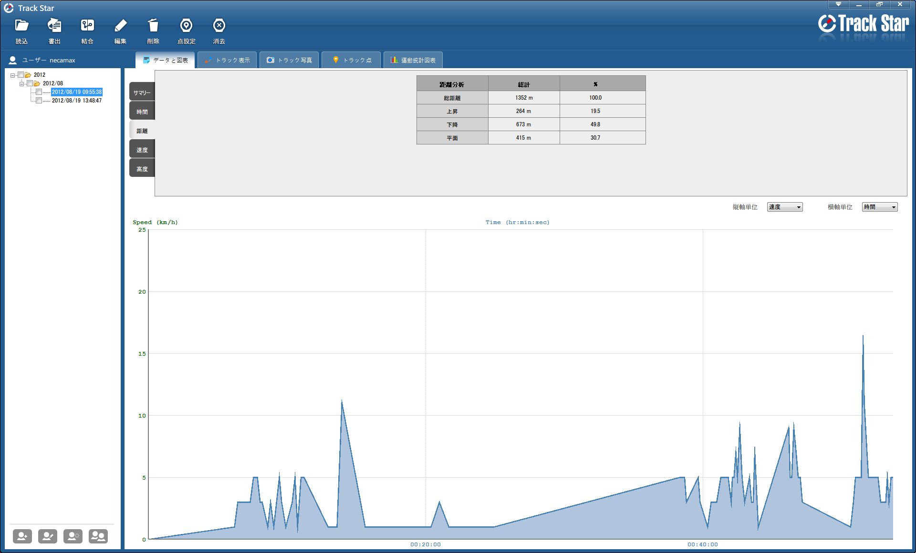The width and height of the screenshot is (916, 553).
Task: Switch to the トラック表示 tab
Action: 228,60
